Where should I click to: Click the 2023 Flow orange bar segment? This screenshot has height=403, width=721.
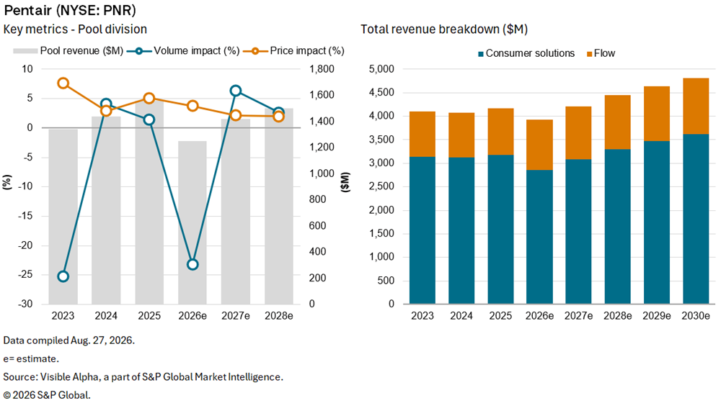coord(422,134)
